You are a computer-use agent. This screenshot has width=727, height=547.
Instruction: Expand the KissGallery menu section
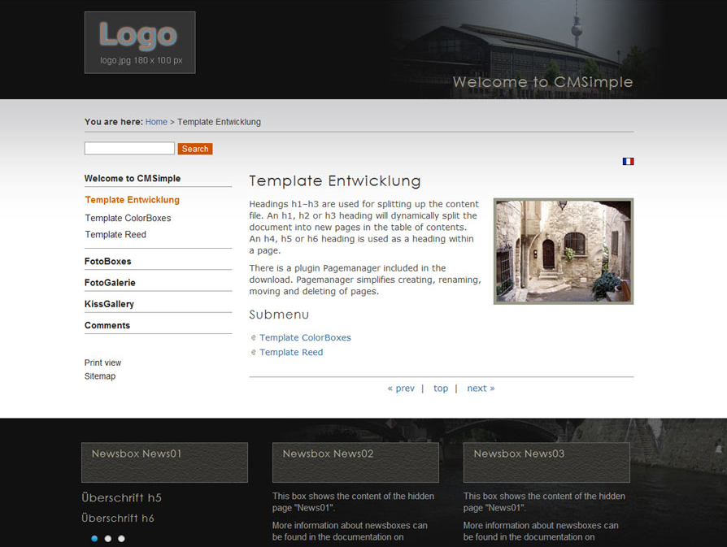[109, 304]
